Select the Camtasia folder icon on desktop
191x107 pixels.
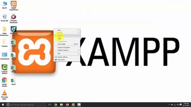[4, 43]
